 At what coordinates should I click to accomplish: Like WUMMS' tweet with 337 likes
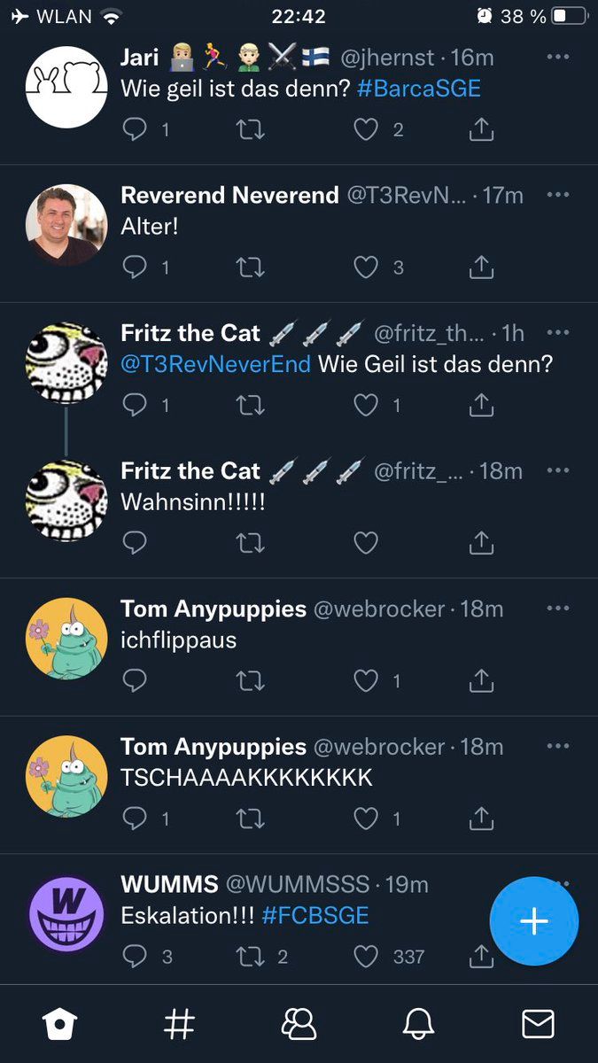pos(366,957)
